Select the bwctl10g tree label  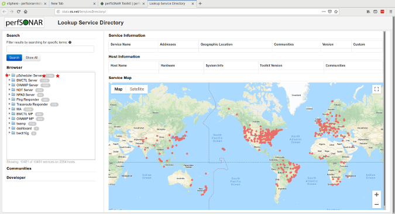point(22,133)
